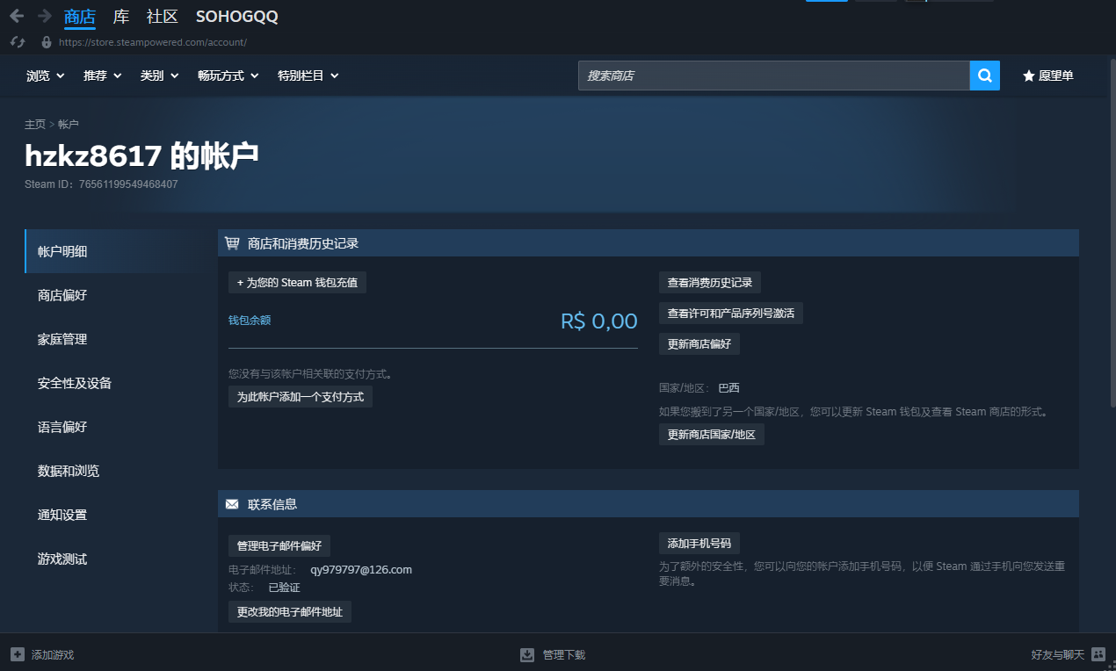Expand the 类别 dropdown menu
The width and height of the screenshot is (1116, 671).
click(160, 76)
